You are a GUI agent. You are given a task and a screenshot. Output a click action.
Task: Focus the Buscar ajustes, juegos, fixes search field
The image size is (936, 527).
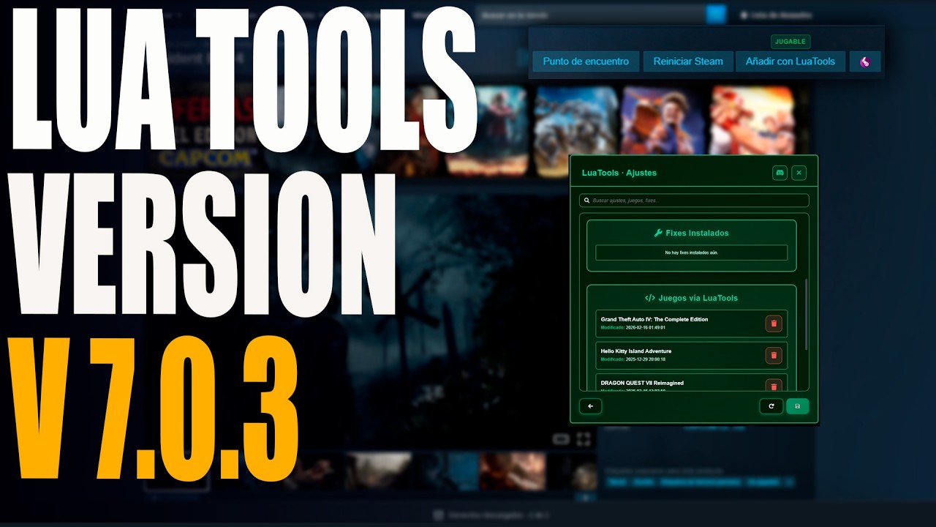694,201
